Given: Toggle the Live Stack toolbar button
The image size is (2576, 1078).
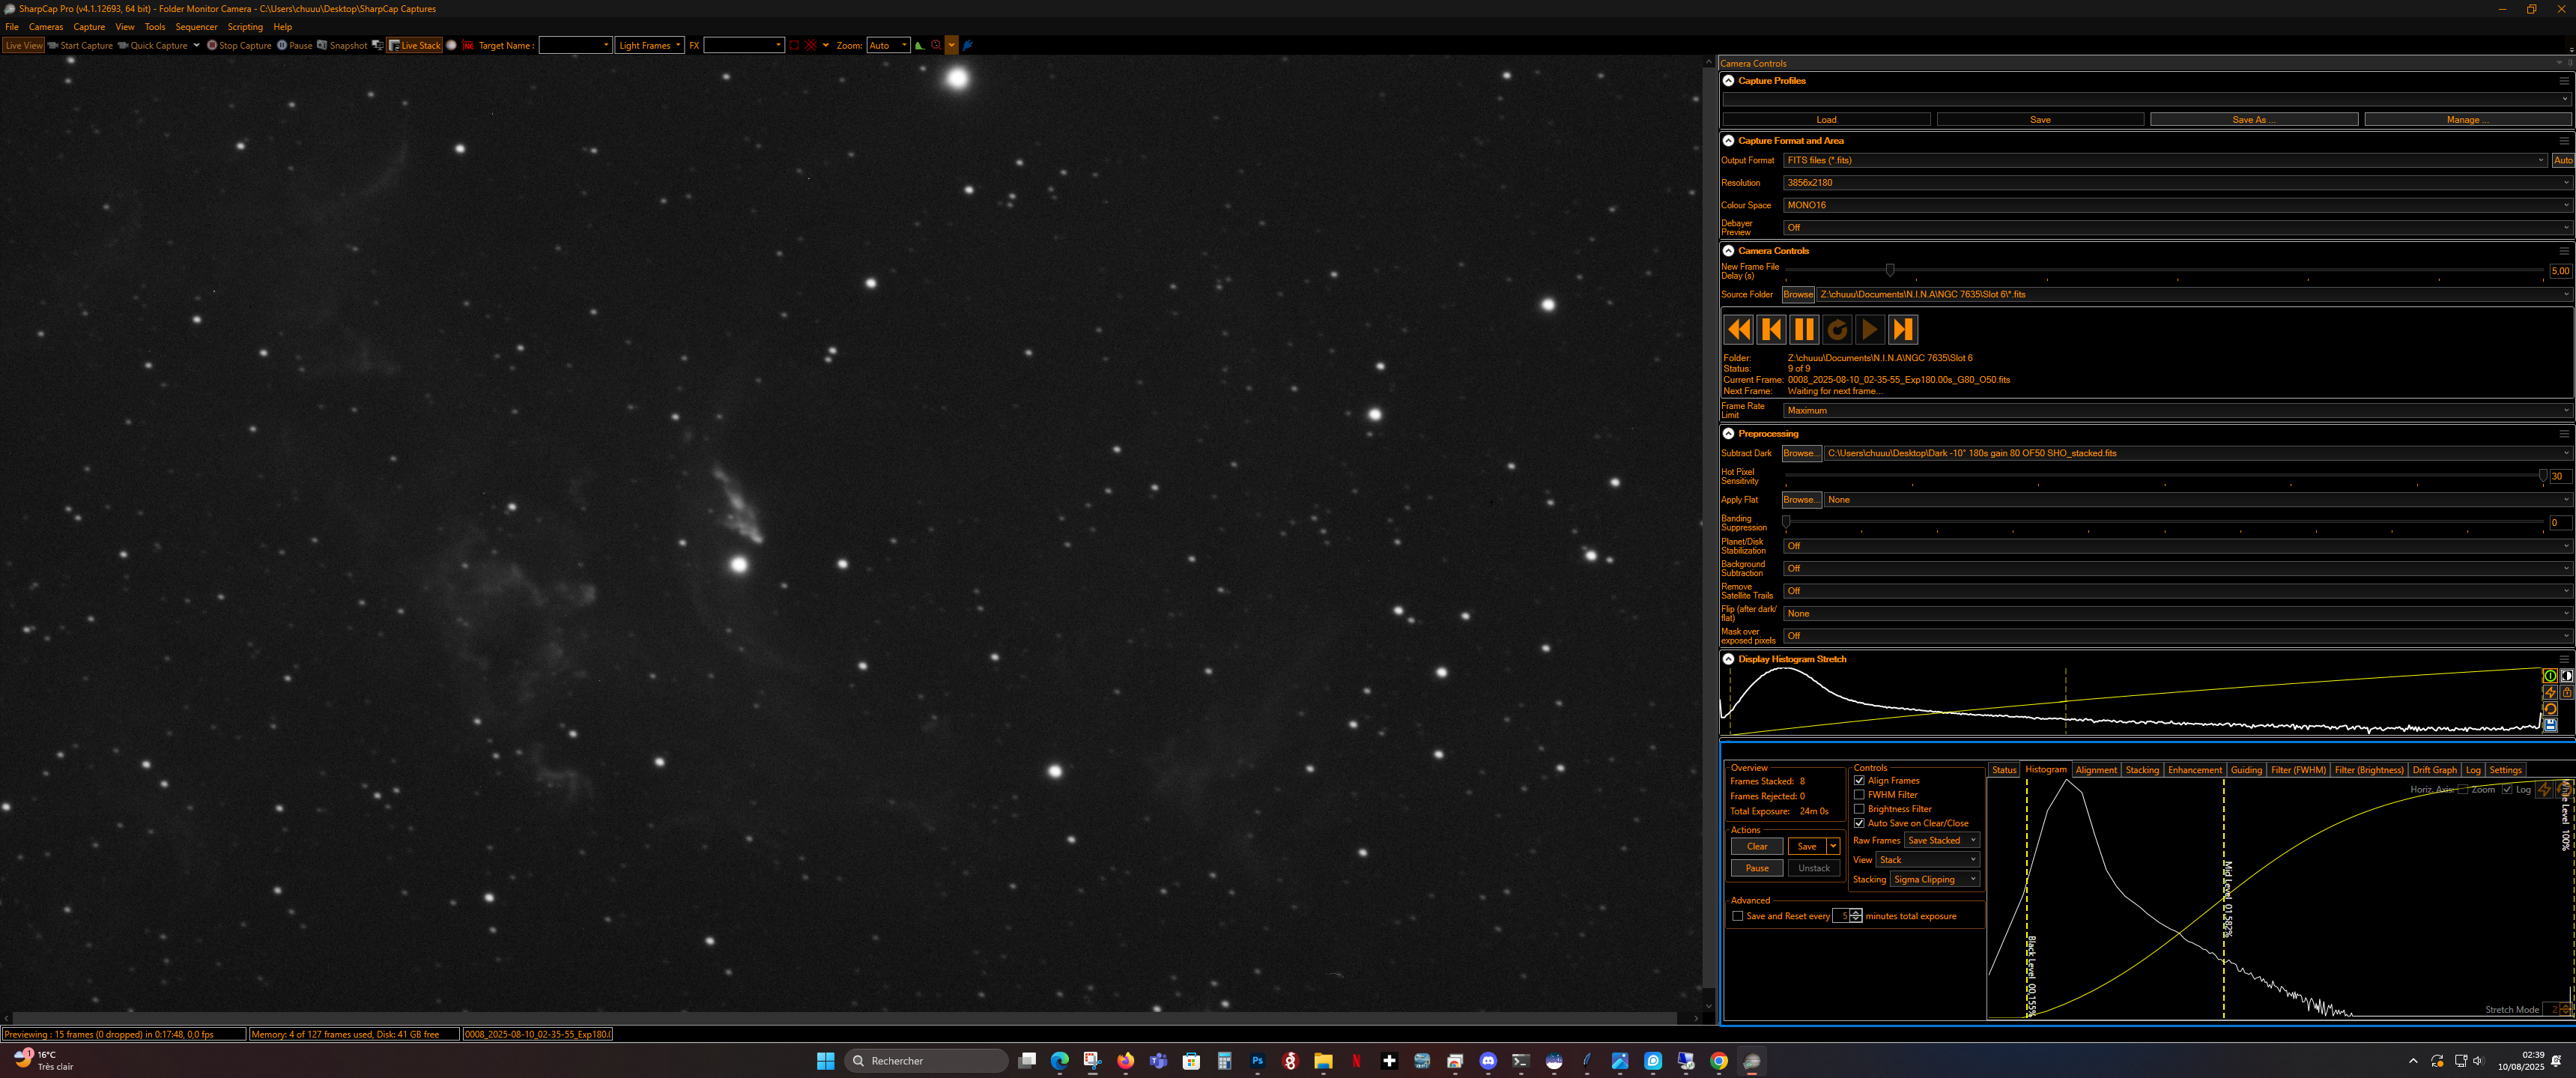Looking at the screenshot, I should (414, 45).
